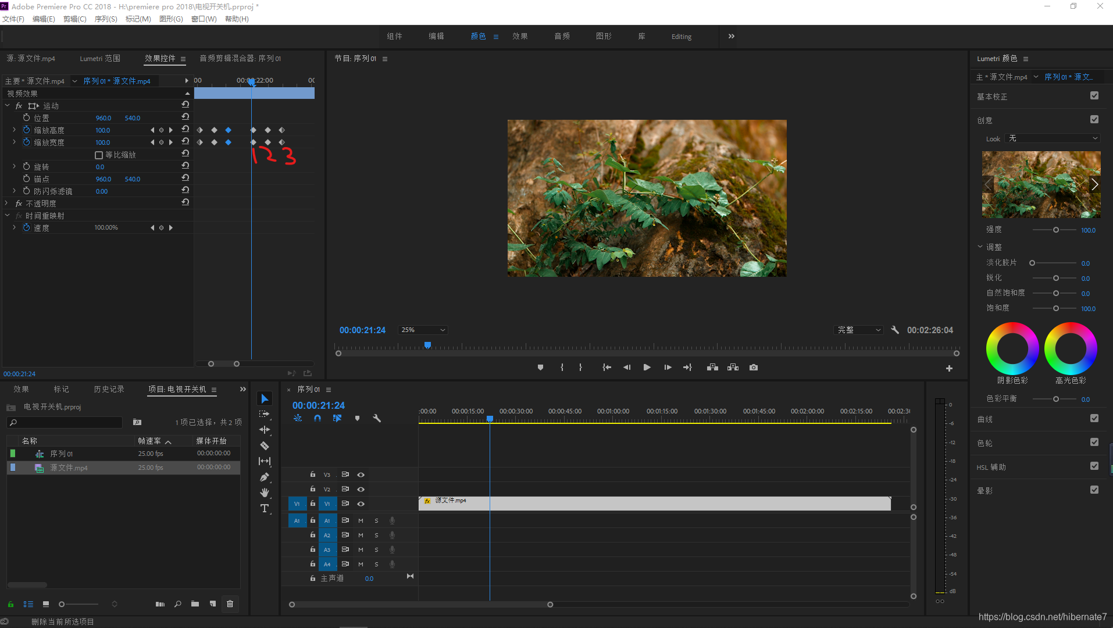Screen dimensions: 1113x628
Task: Click the 阴影色彩 color wheel
Action: tap(1012, 349)
